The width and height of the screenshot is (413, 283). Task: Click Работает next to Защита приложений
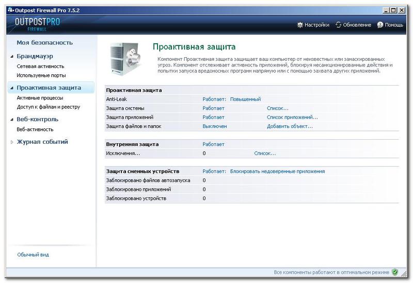(x=213, y=118)
